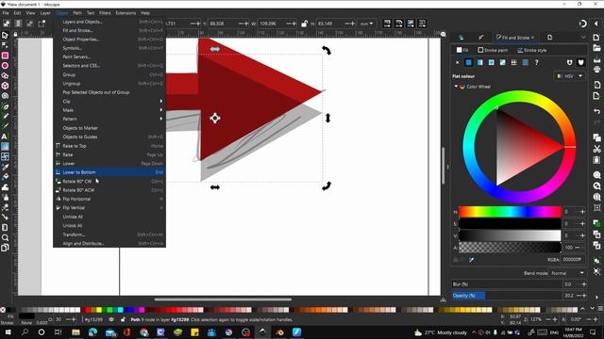Set no paint with X button
The width and height of the screenshot is (604, 339).
(x=457, y=62)
